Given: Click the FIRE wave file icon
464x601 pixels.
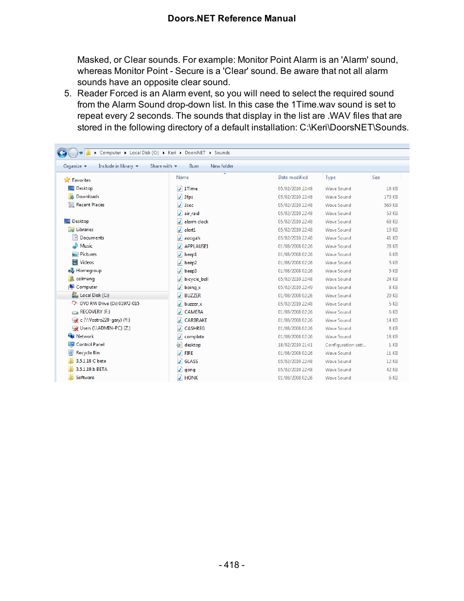Looking at the screenshot, I should [179, 353].
